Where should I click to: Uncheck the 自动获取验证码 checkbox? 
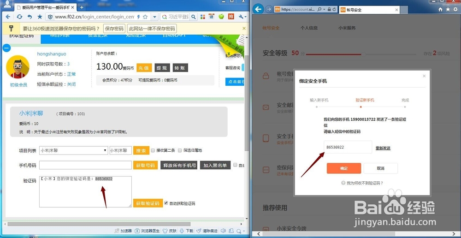(x=166, y=203)
